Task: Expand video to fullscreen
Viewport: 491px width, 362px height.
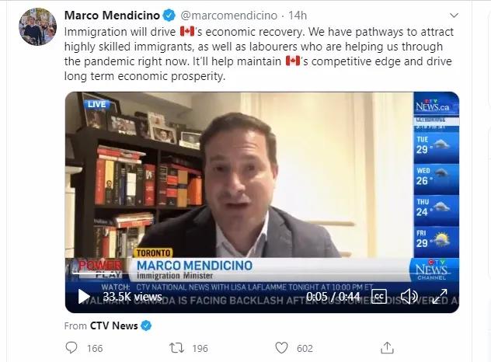Action: (x=440, y=296)
